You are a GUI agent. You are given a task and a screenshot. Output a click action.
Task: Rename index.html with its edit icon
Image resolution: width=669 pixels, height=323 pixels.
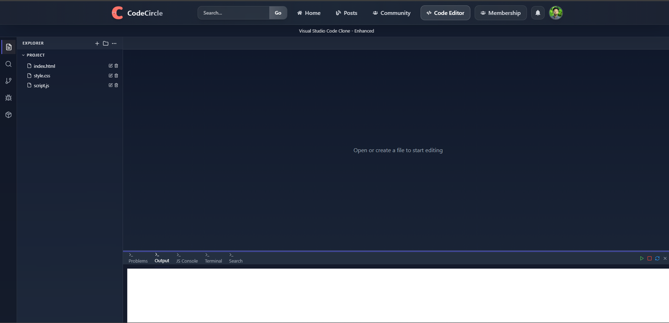click(x=110, y=66)
